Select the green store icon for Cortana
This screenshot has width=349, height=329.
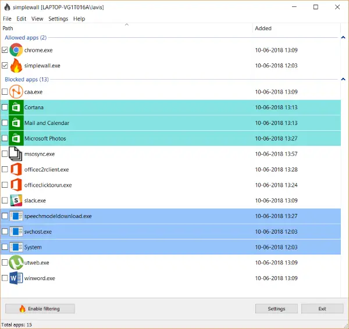[16, 107]
